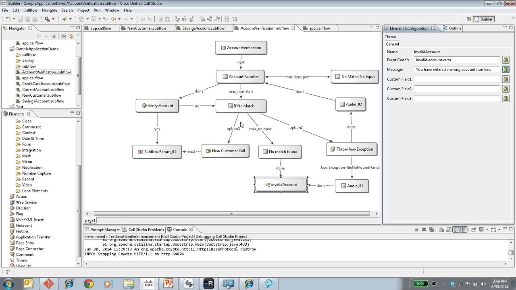
Task: Open the Open Console dropdown arrow
Action: 499,230
